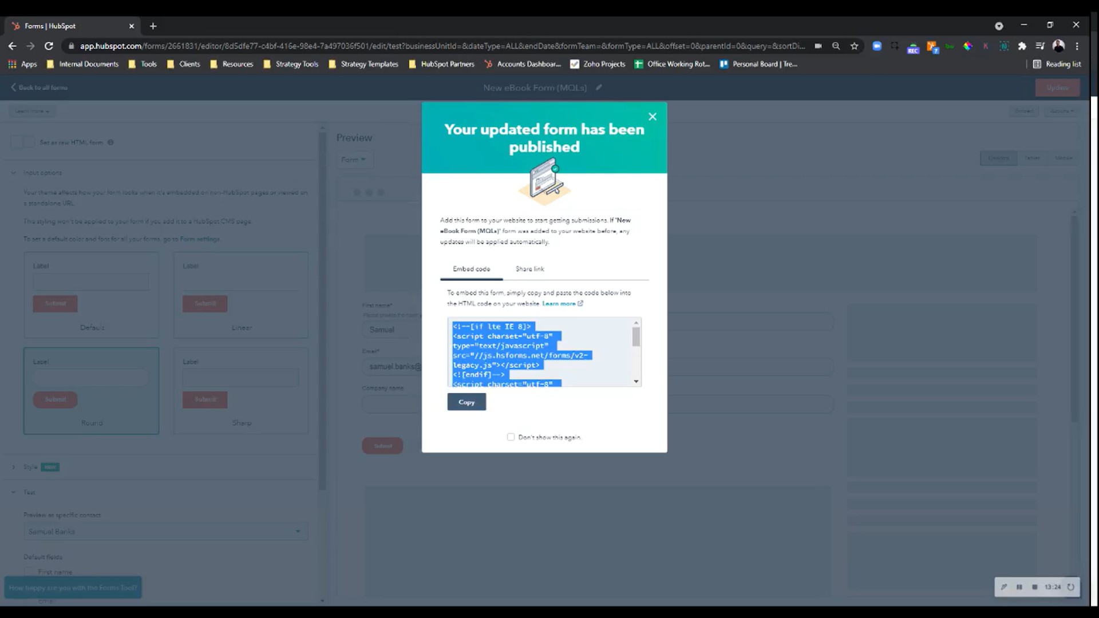
Task: Edit form name with pencil icon
Action: point(599,88)
